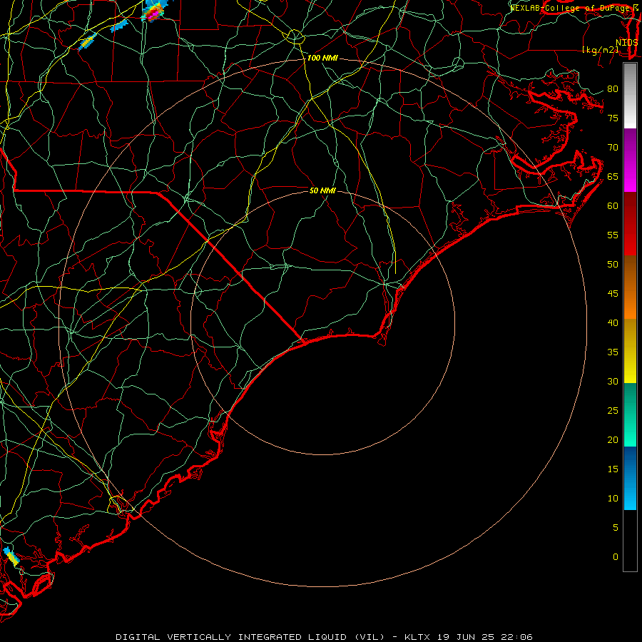Click the blue-yellow echo near bottom-left coast
Image resolution: width=642 pixels, height=642 pixels.
pos(11,556)
